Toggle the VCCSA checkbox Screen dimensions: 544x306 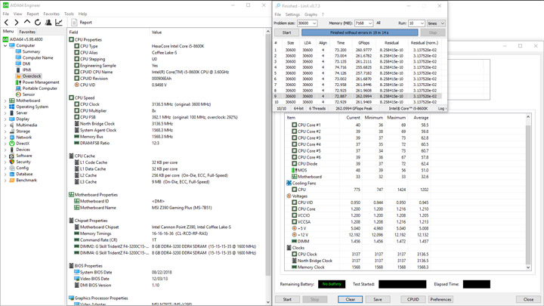click(294, 221)
